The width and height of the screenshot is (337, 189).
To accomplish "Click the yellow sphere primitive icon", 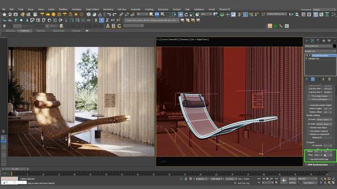I will [53, 14].
